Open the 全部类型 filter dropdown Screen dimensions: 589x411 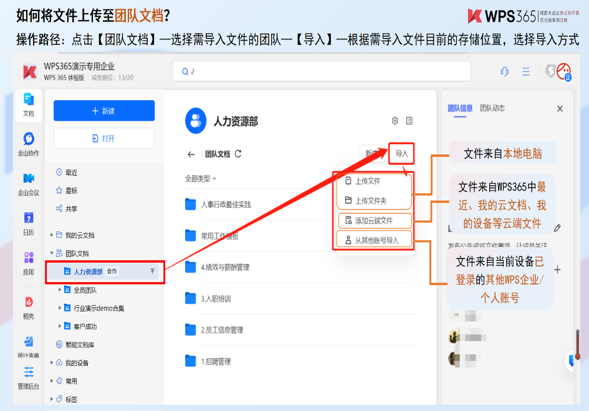coord(201,179)
